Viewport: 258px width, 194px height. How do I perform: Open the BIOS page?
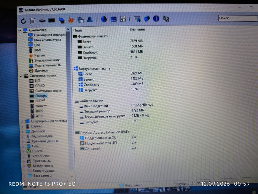pos(39,111)
